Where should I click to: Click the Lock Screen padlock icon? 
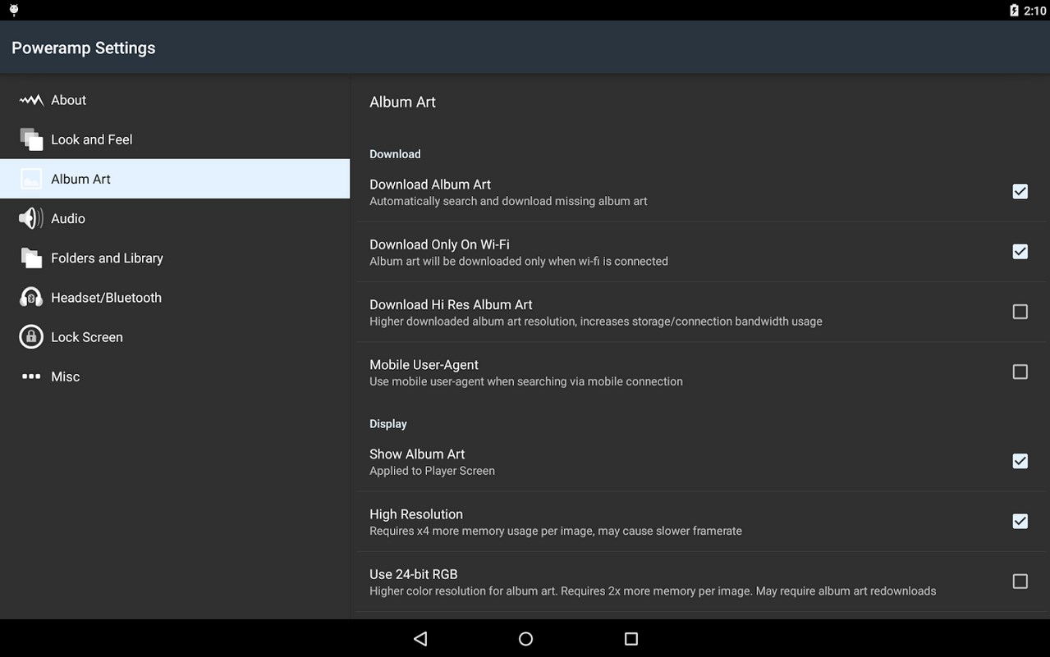coord(31,337)
